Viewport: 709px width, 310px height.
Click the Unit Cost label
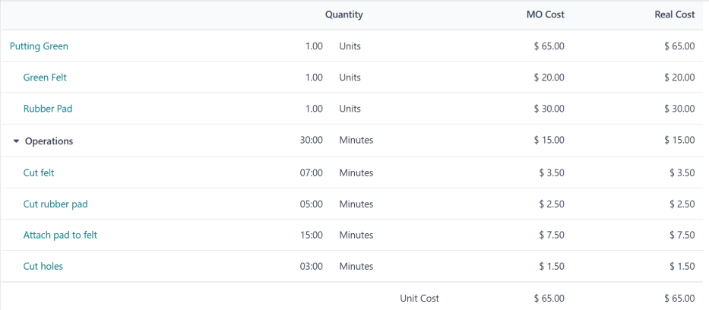click(419, 298)
